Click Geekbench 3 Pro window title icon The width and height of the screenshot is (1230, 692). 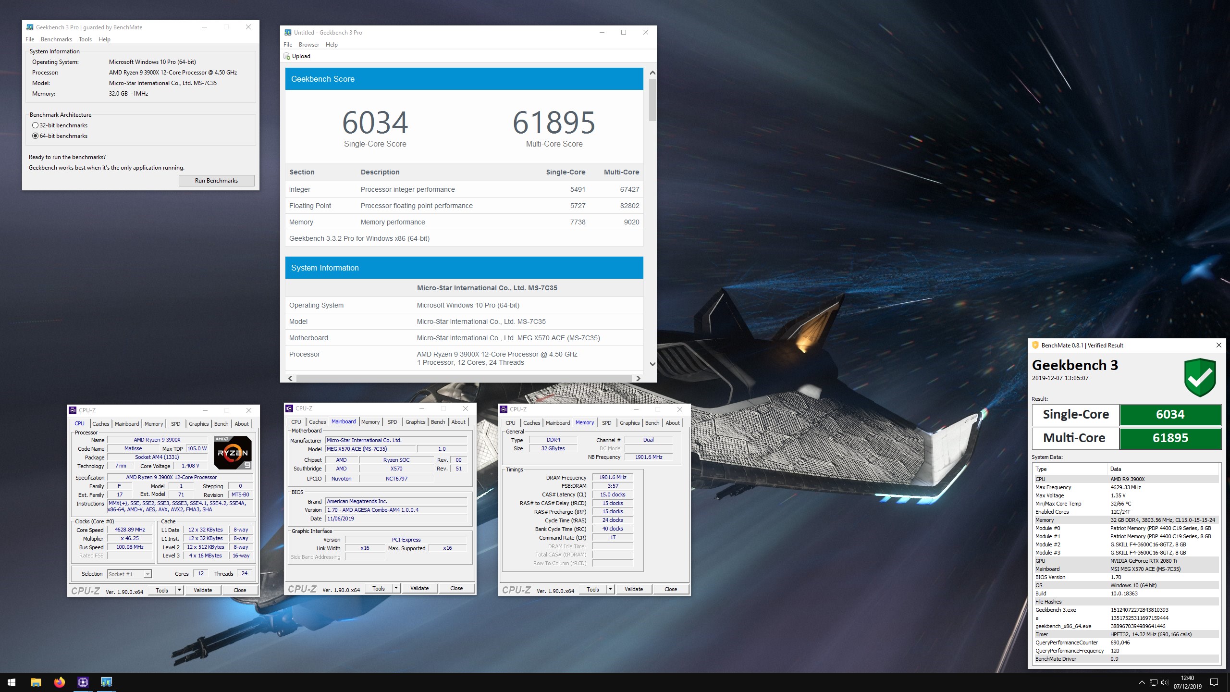pyautogui.click(x=30, y=27)
